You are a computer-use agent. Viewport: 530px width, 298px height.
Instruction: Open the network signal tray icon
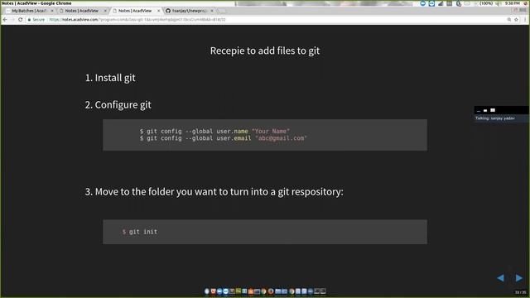pyautogui.click(x=441, y=3)
